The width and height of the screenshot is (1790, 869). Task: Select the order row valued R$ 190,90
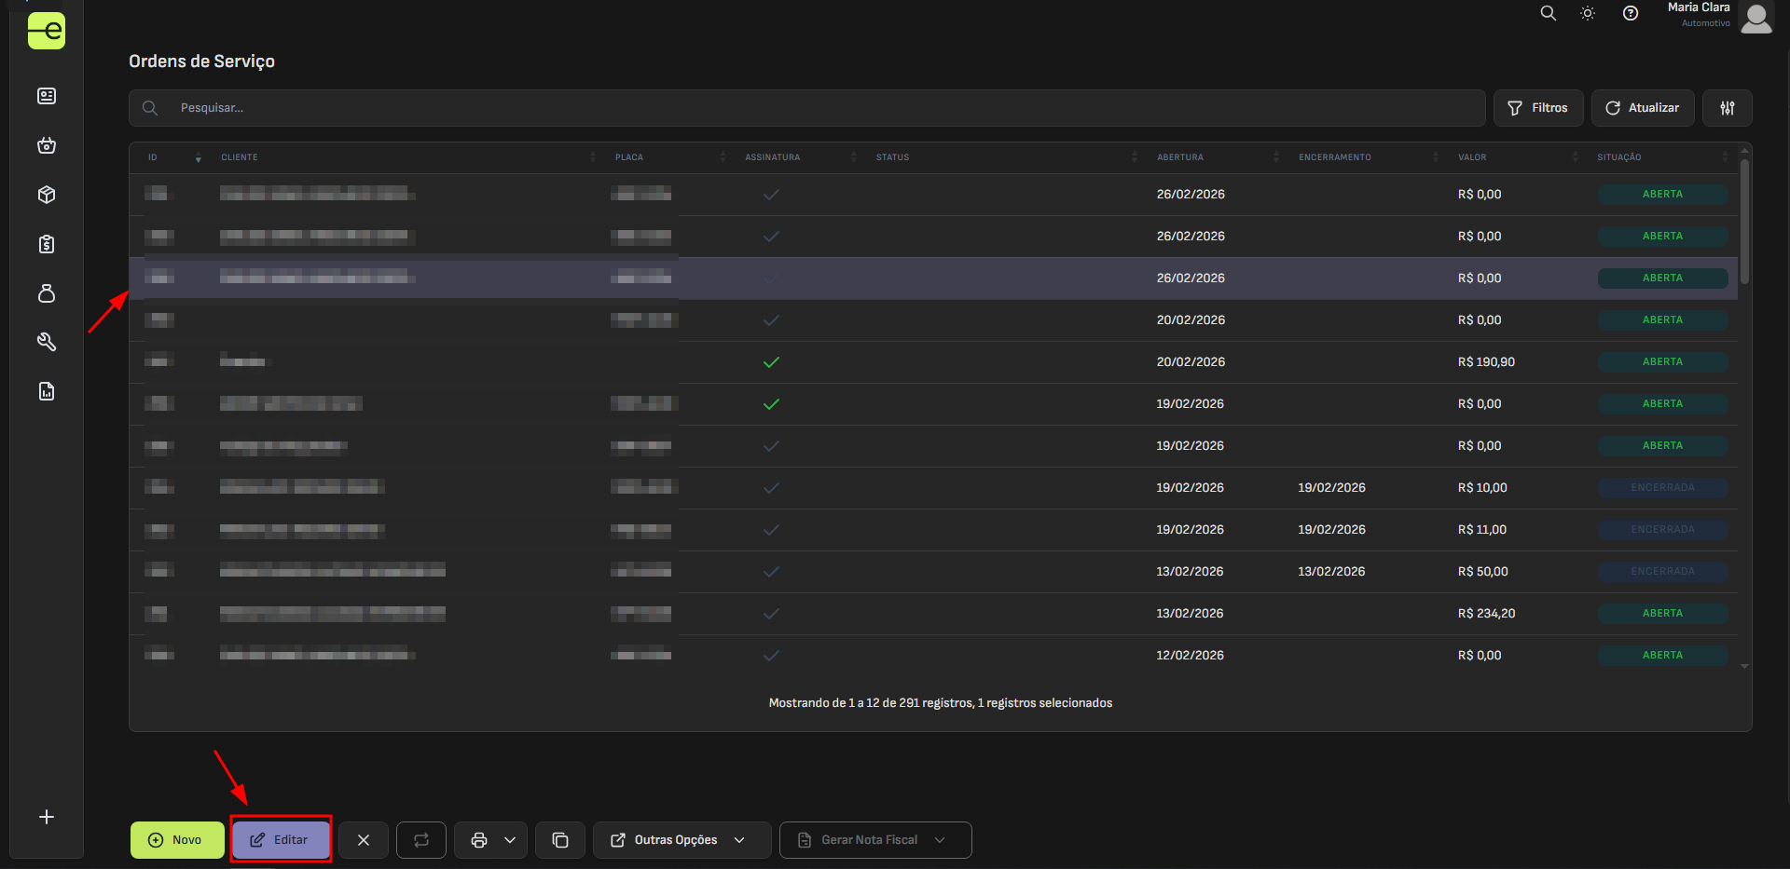pos(932,362)
